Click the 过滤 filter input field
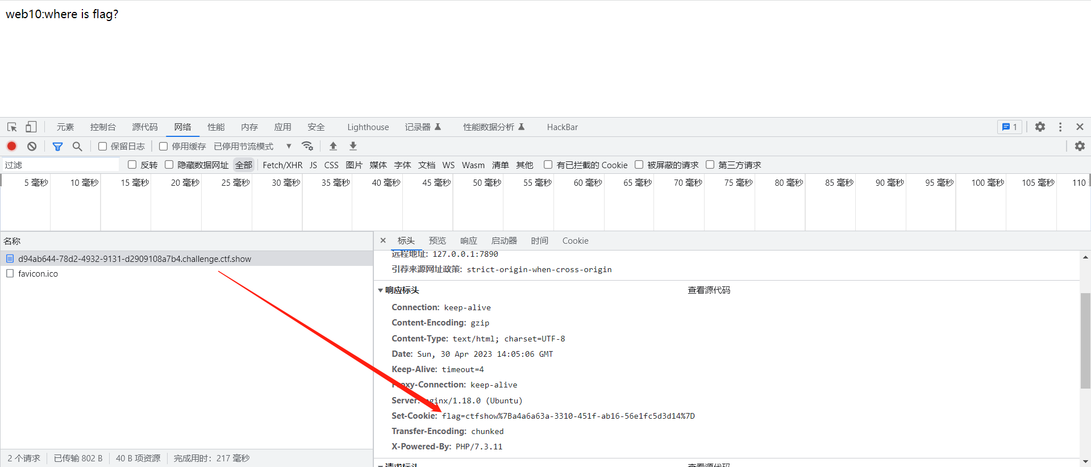Viewport: 1091px width, 467px height. (60, 165)
